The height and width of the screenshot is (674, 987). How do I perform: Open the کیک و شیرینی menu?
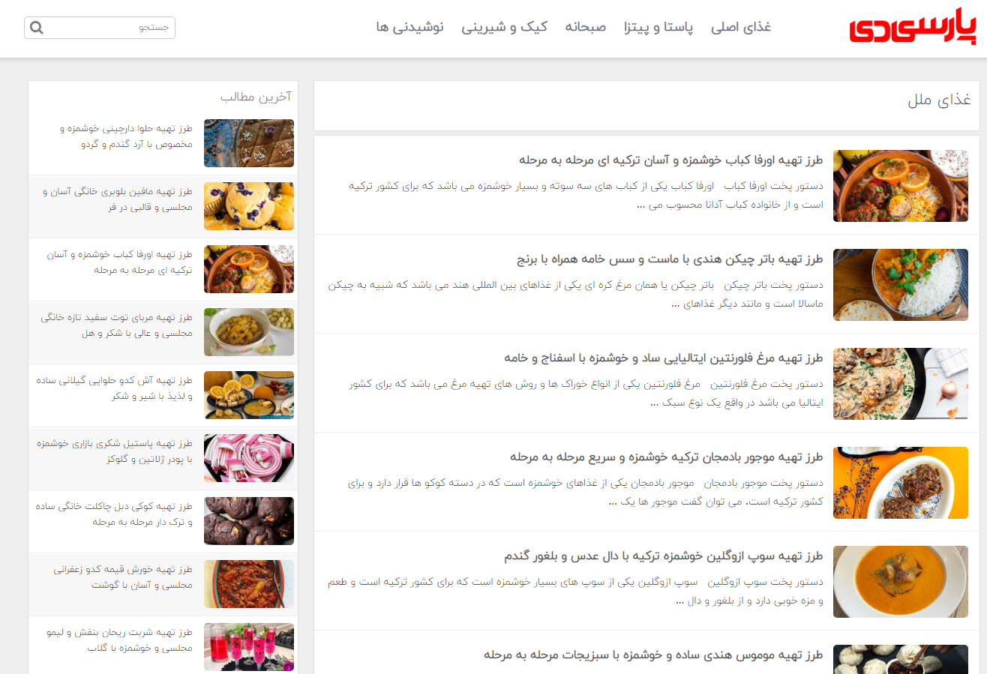pyautogui.click(x=504, y=27)
